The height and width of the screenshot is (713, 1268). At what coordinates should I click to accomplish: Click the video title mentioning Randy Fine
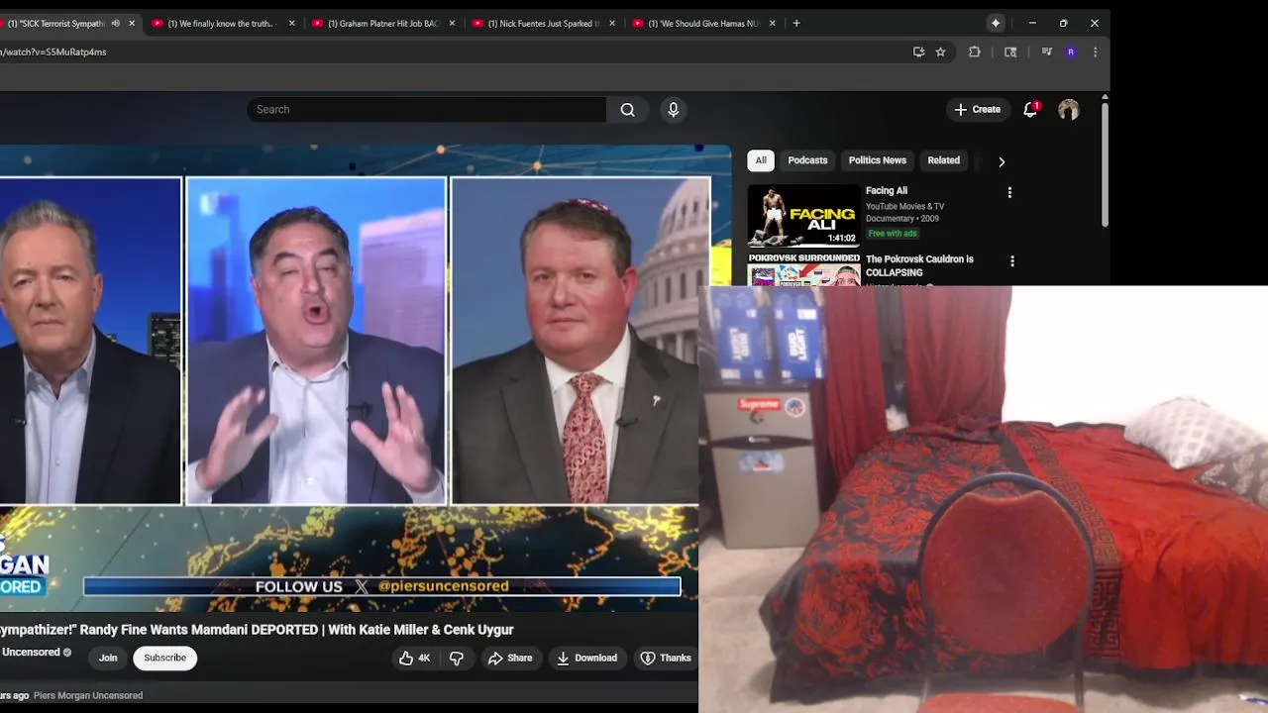[257, 630]
